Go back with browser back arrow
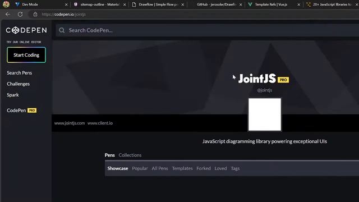 (x=8, y=14)
